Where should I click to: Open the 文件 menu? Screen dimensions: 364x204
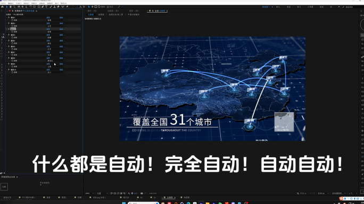point(3,4)
